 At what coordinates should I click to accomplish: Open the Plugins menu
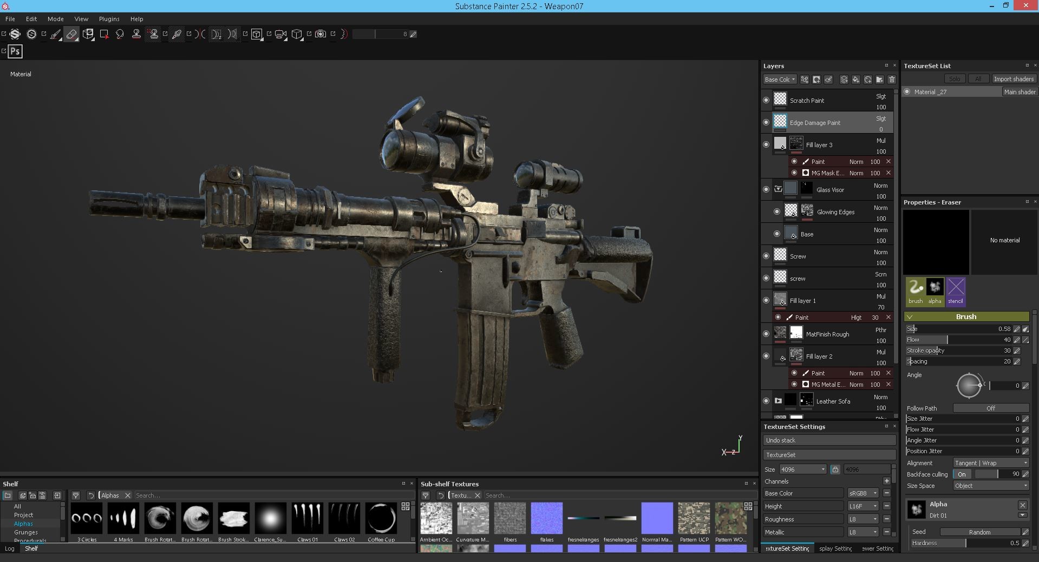coord(109,19)
